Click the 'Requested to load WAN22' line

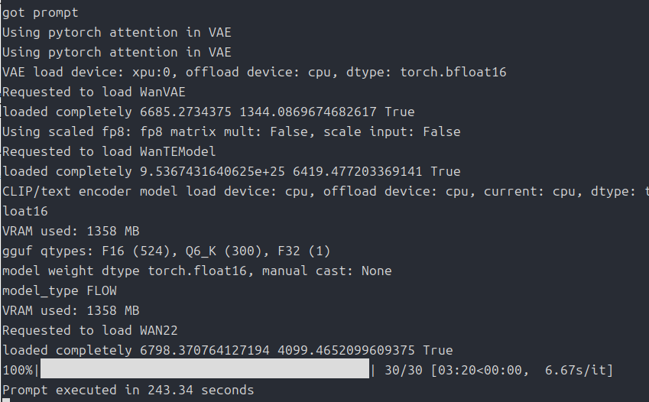tap(89, 330)
